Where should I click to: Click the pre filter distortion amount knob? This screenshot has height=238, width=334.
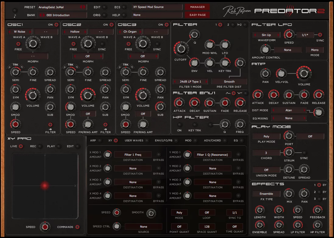[x=240, y=63]
